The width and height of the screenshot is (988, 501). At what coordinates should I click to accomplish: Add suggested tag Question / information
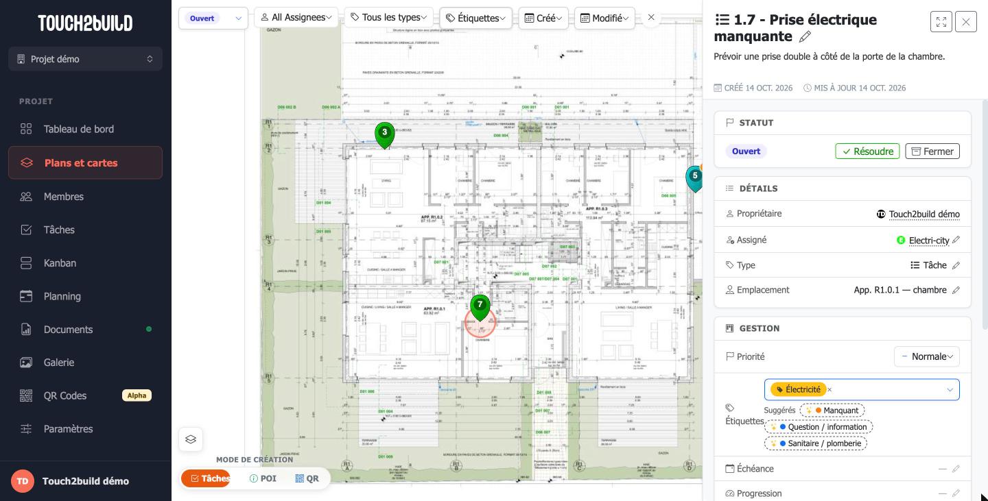[x=819, y=427]
